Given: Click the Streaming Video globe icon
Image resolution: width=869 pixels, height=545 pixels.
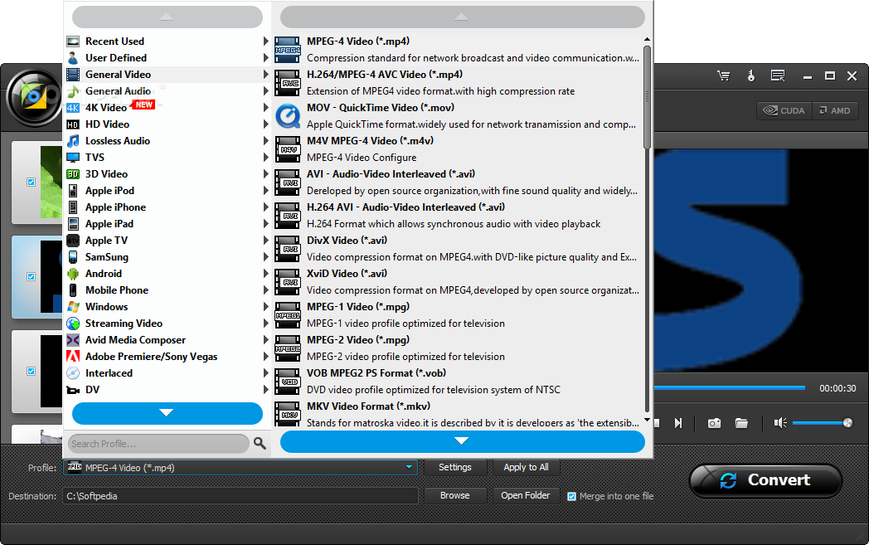Looking at the screenshot, I should tap(73, 324).
